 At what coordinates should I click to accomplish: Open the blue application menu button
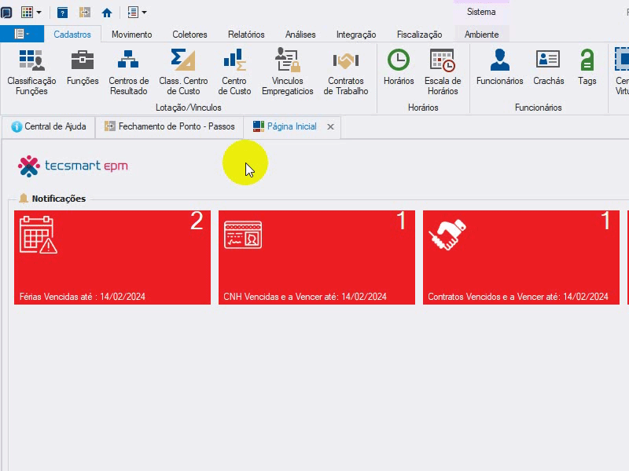pos(22,34)
